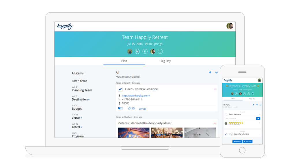Viewport: 287px width, 165px height.
Task: Open the 13 comments bubble on Korakia item
Action: (131, 108)
